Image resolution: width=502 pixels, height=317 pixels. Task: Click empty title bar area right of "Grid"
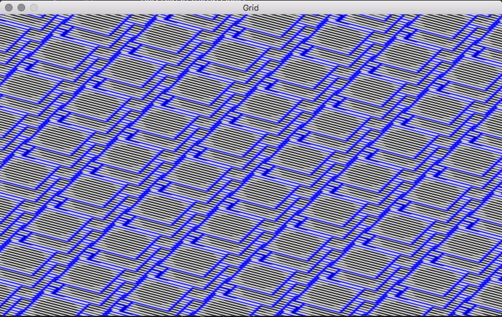pos(376,8)
